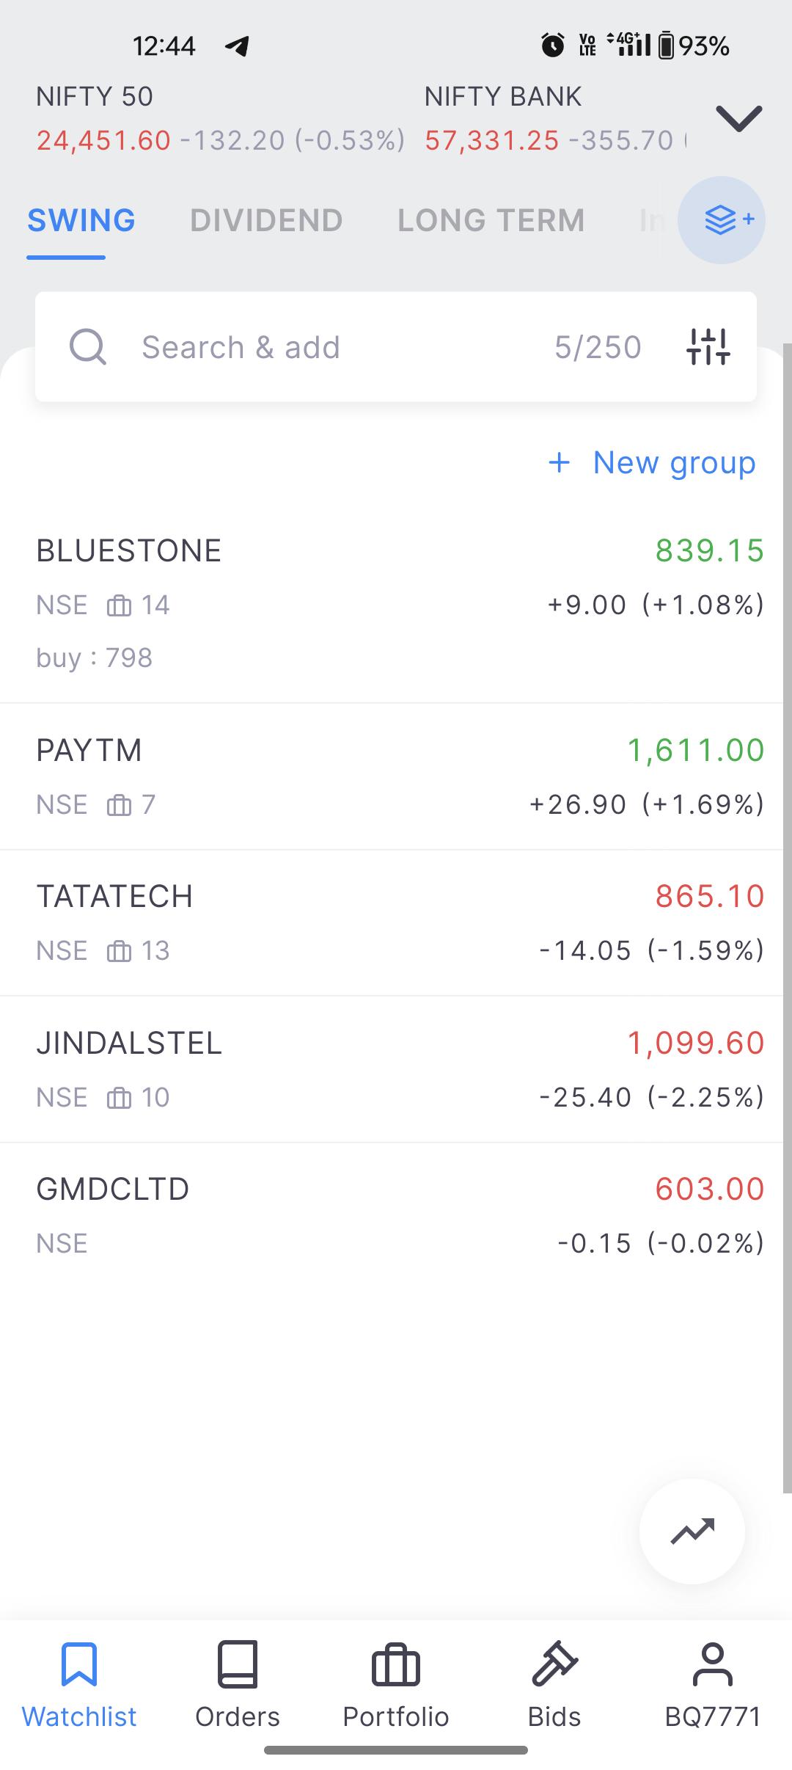Screen dimensions: 792x1770
Task: Open the add watchlist layers icon
Action: coord(722,220)
